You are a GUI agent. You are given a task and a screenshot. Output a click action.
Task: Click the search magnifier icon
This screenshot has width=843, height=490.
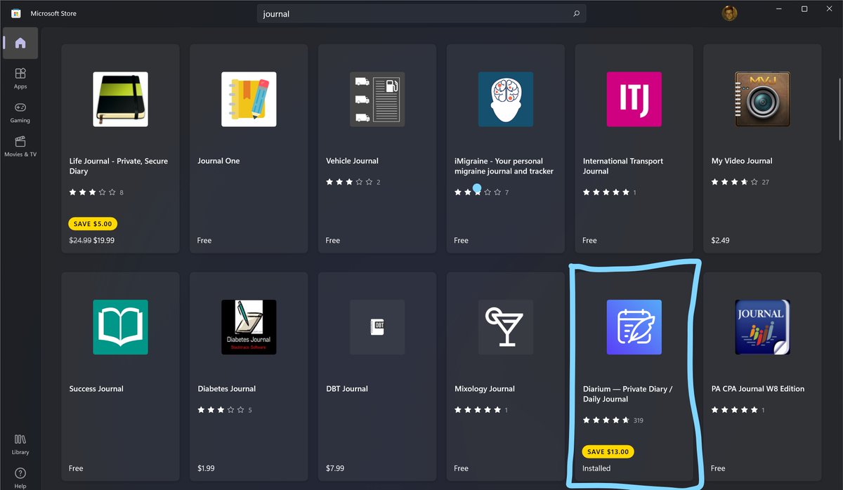[575, 13]
